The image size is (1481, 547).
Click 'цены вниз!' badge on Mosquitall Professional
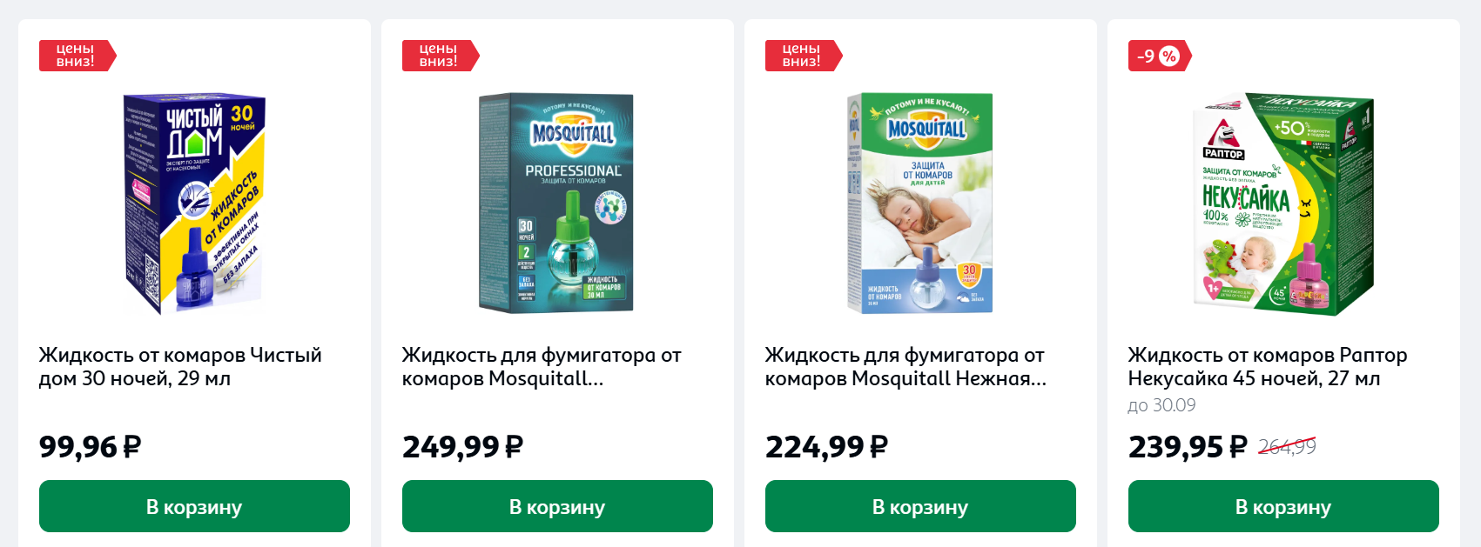(440, 56)
